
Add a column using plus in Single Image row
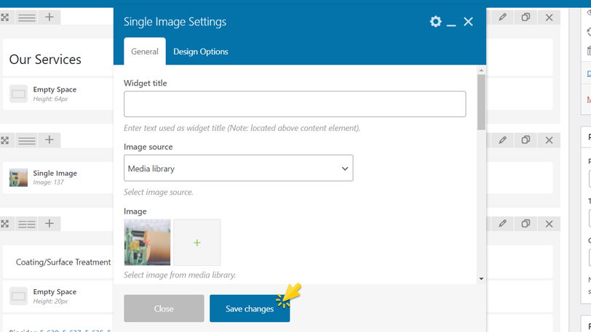point(49,140)
